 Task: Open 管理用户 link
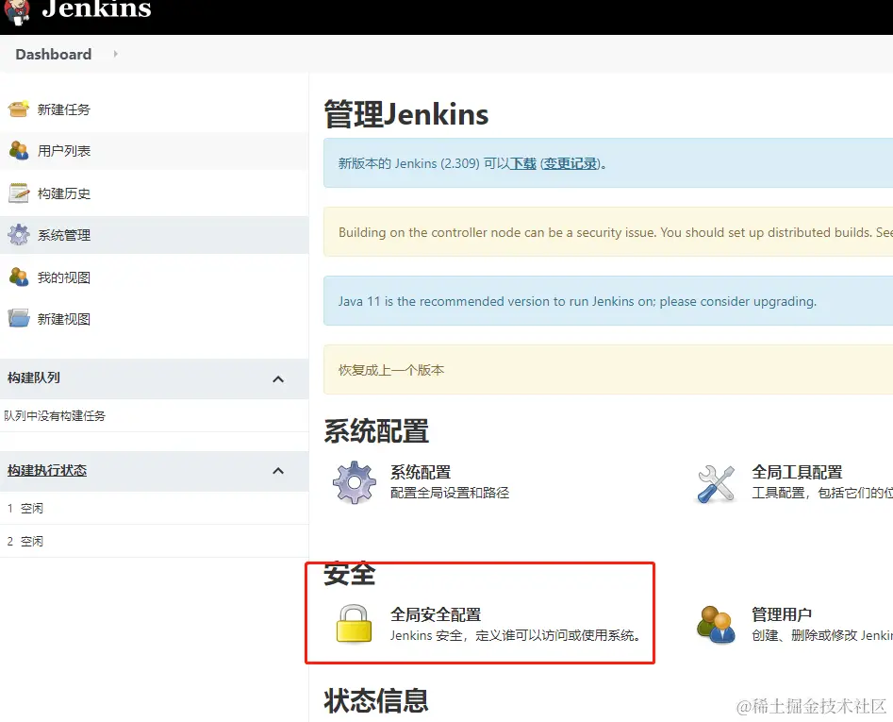click(782, 614)
